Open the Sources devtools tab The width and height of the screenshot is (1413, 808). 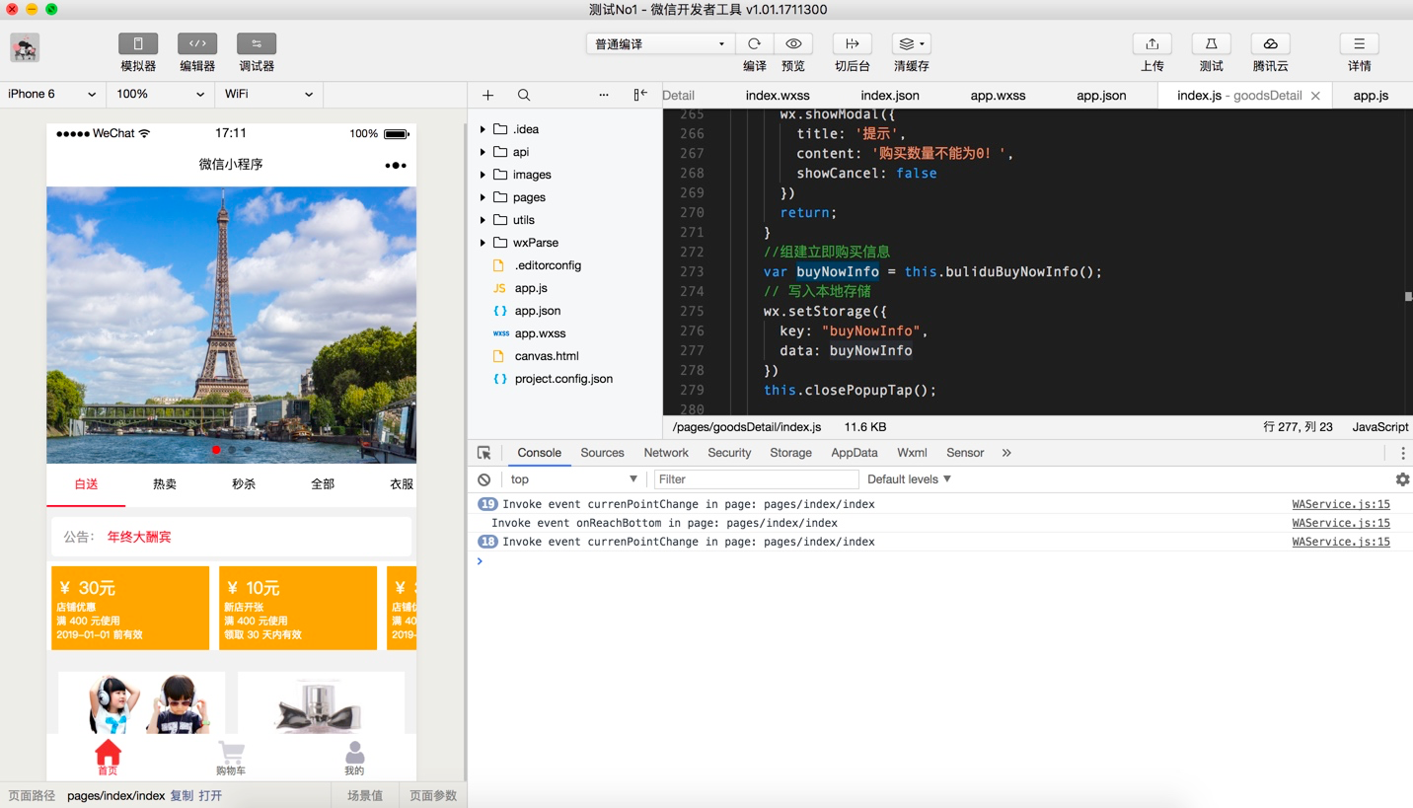tap(602, 453)
